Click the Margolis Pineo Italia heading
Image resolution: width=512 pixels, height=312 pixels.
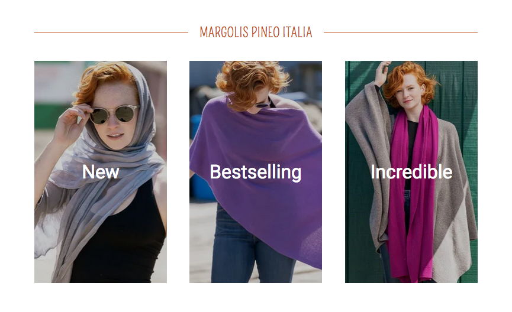click(256, 32)
